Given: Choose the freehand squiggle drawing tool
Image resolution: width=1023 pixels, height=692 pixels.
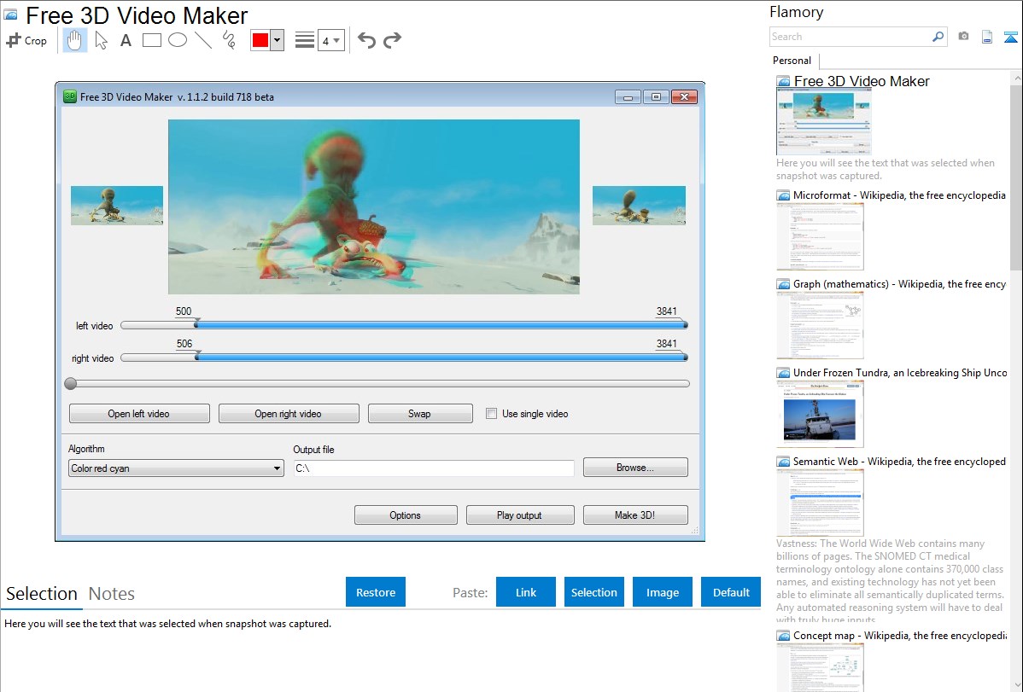Looking at the screenshot, I should [x=229, y=40].
